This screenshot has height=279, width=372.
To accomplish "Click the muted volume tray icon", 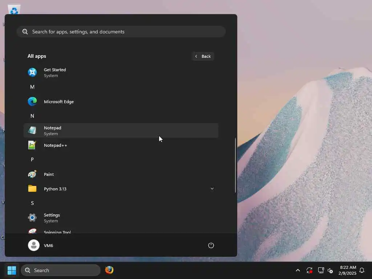I will pyautogui.click(x=330, y=270).
